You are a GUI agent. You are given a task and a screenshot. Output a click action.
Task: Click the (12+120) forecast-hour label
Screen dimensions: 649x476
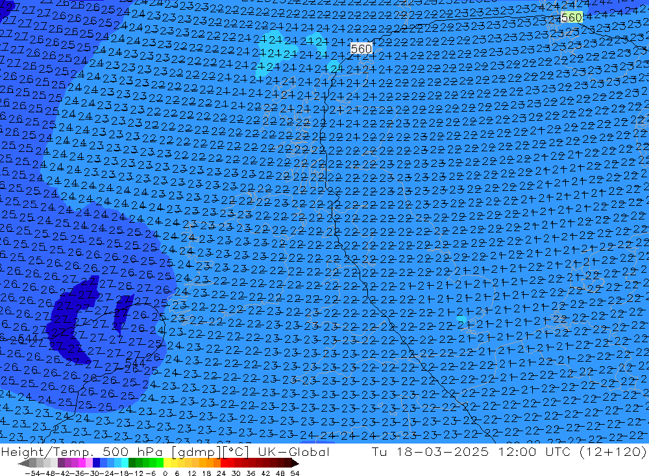[613, 452]
